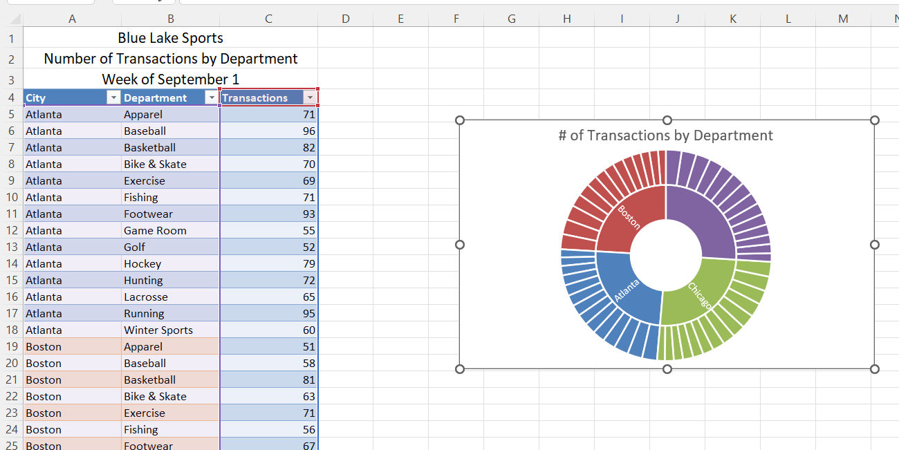Click the transactions value 58
899x450 pixels.
[268, 364]
